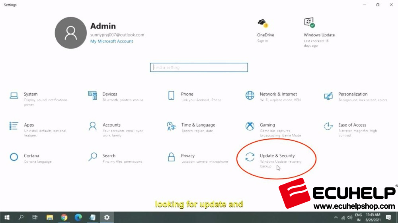The width and height of the screenshot is (398, 223).
Task: Open the notepad-style app on the taskbar
Action: (x=92, y=217)
